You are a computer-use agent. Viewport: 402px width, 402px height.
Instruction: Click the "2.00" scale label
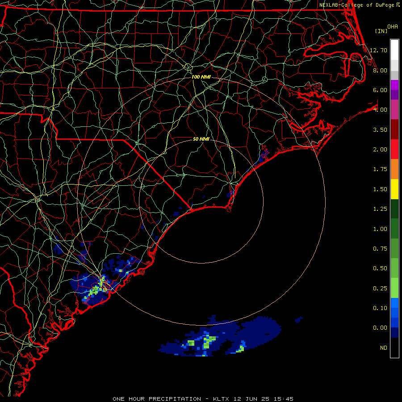click(380, 150)
